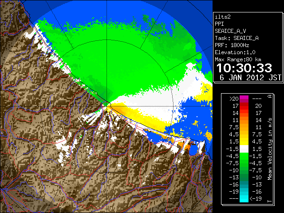Select the 'Elevation:1.0' text
This screenshot has height=213, width=284.
point(235,52)
